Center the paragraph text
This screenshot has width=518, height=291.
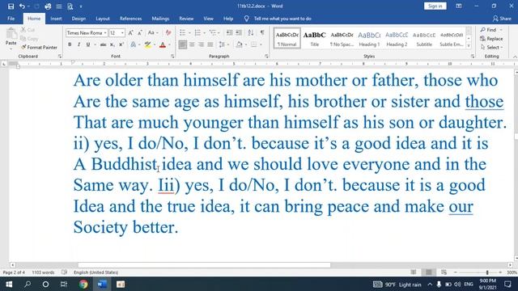coord(192,44)
